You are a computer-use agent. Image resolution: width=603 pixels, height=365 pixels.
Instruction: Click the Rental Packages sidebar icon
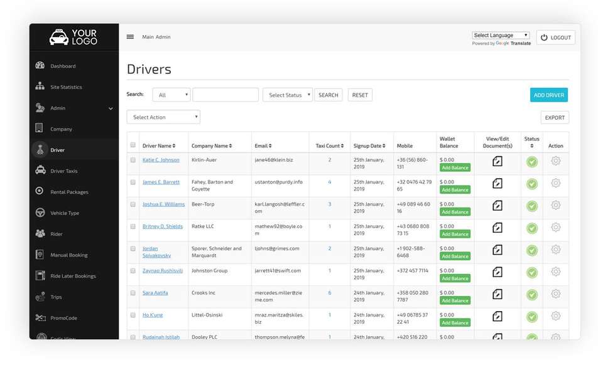coord(40,191)
